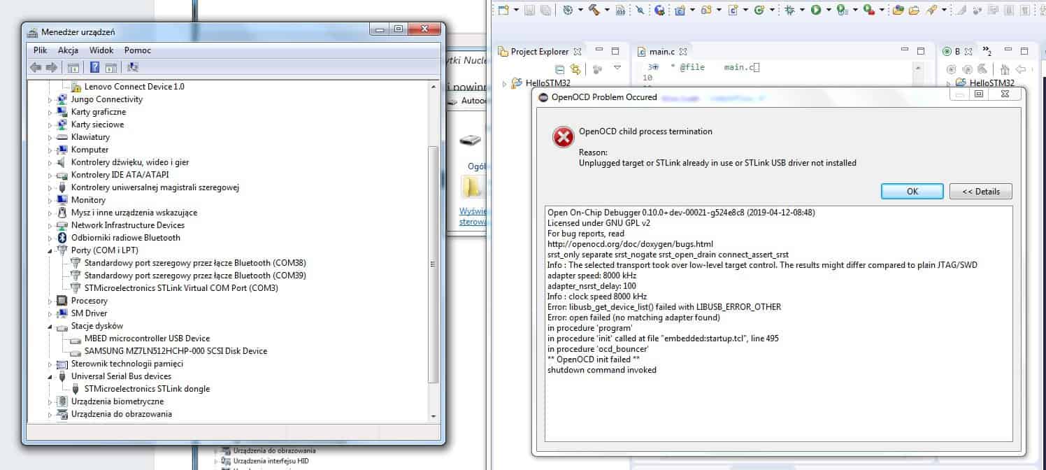
Task: Open the Akcja menu
Action: click(68, 50)
